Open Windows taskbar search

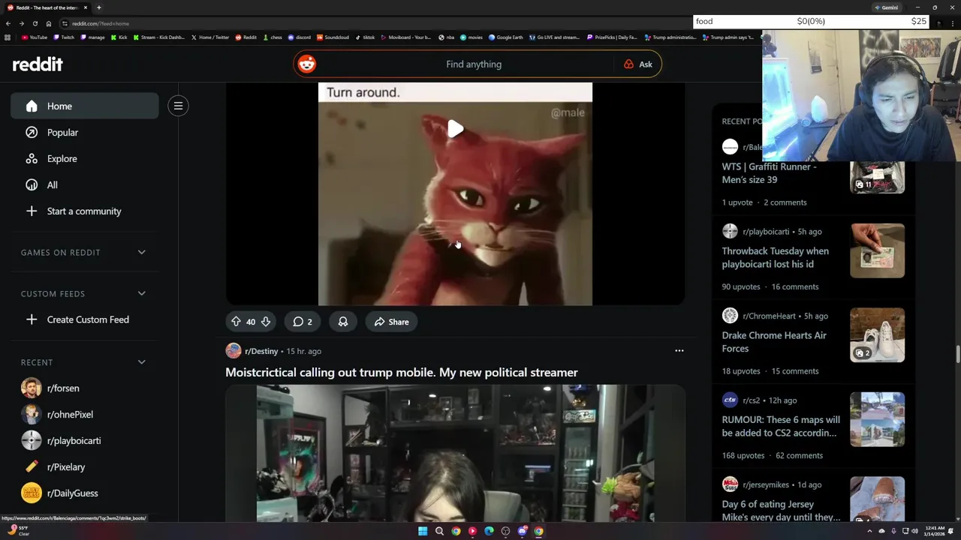tap(439, 531)
